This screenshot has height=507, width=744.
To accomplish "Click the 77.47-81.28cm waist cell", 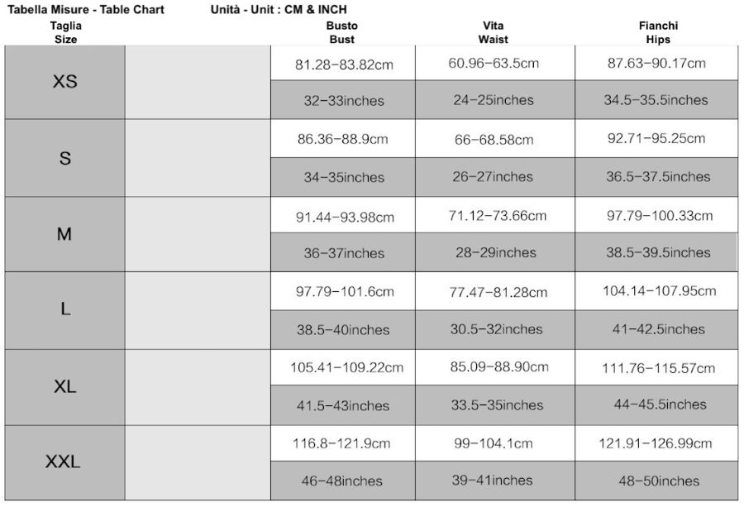I will click(495, 291).
